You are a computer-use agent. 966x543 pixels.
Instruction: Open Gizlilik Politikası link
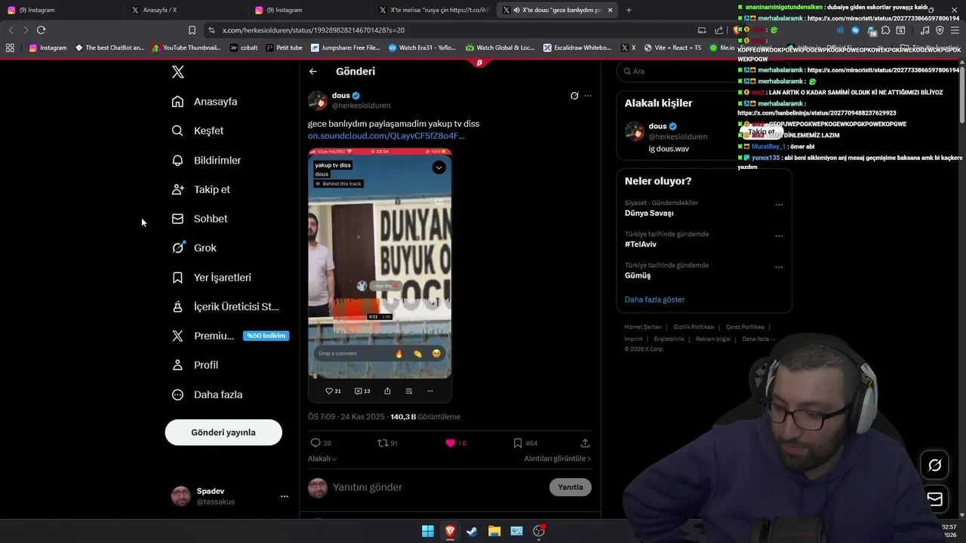tap(694, 327)
